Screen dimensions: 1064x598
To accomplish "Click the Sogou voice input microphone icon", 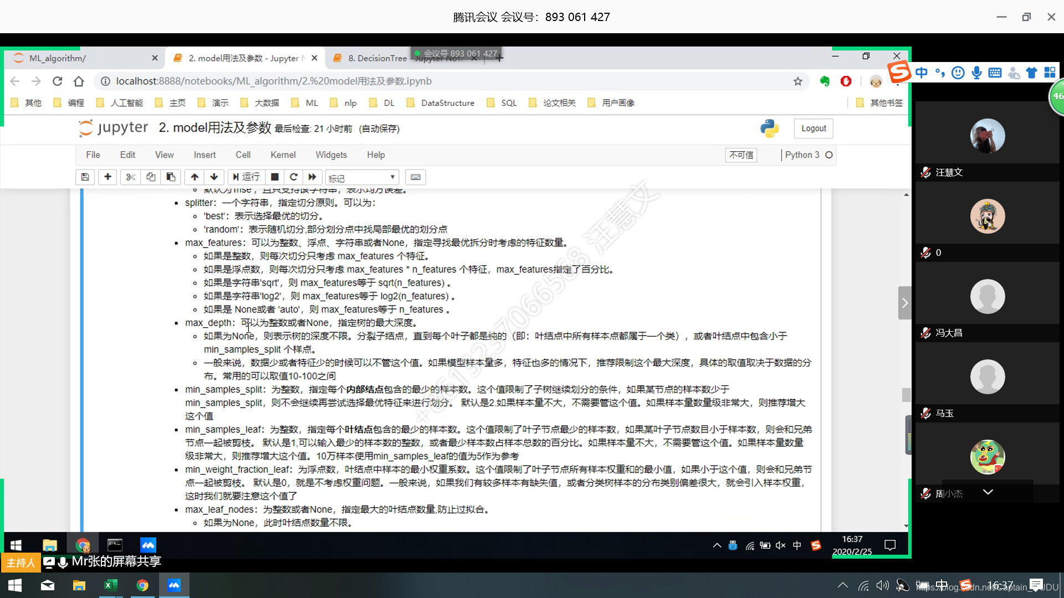I will (976, 73).
